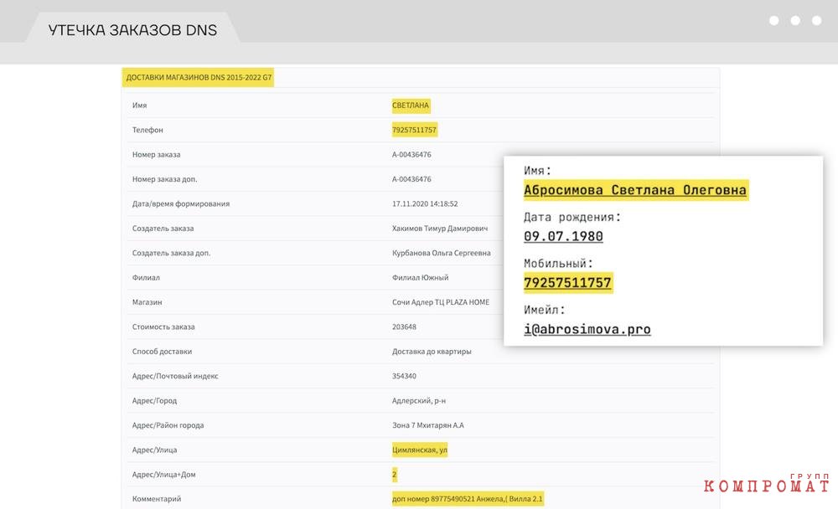The width and height of the screenshot is (838, 509).
Task: Click the value Адлерский, р-н
Action: click(x=418, y=400)
